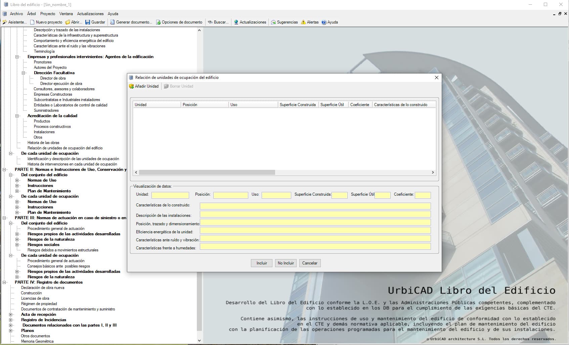Open Sugerencias from toolbar

[284, 22]
